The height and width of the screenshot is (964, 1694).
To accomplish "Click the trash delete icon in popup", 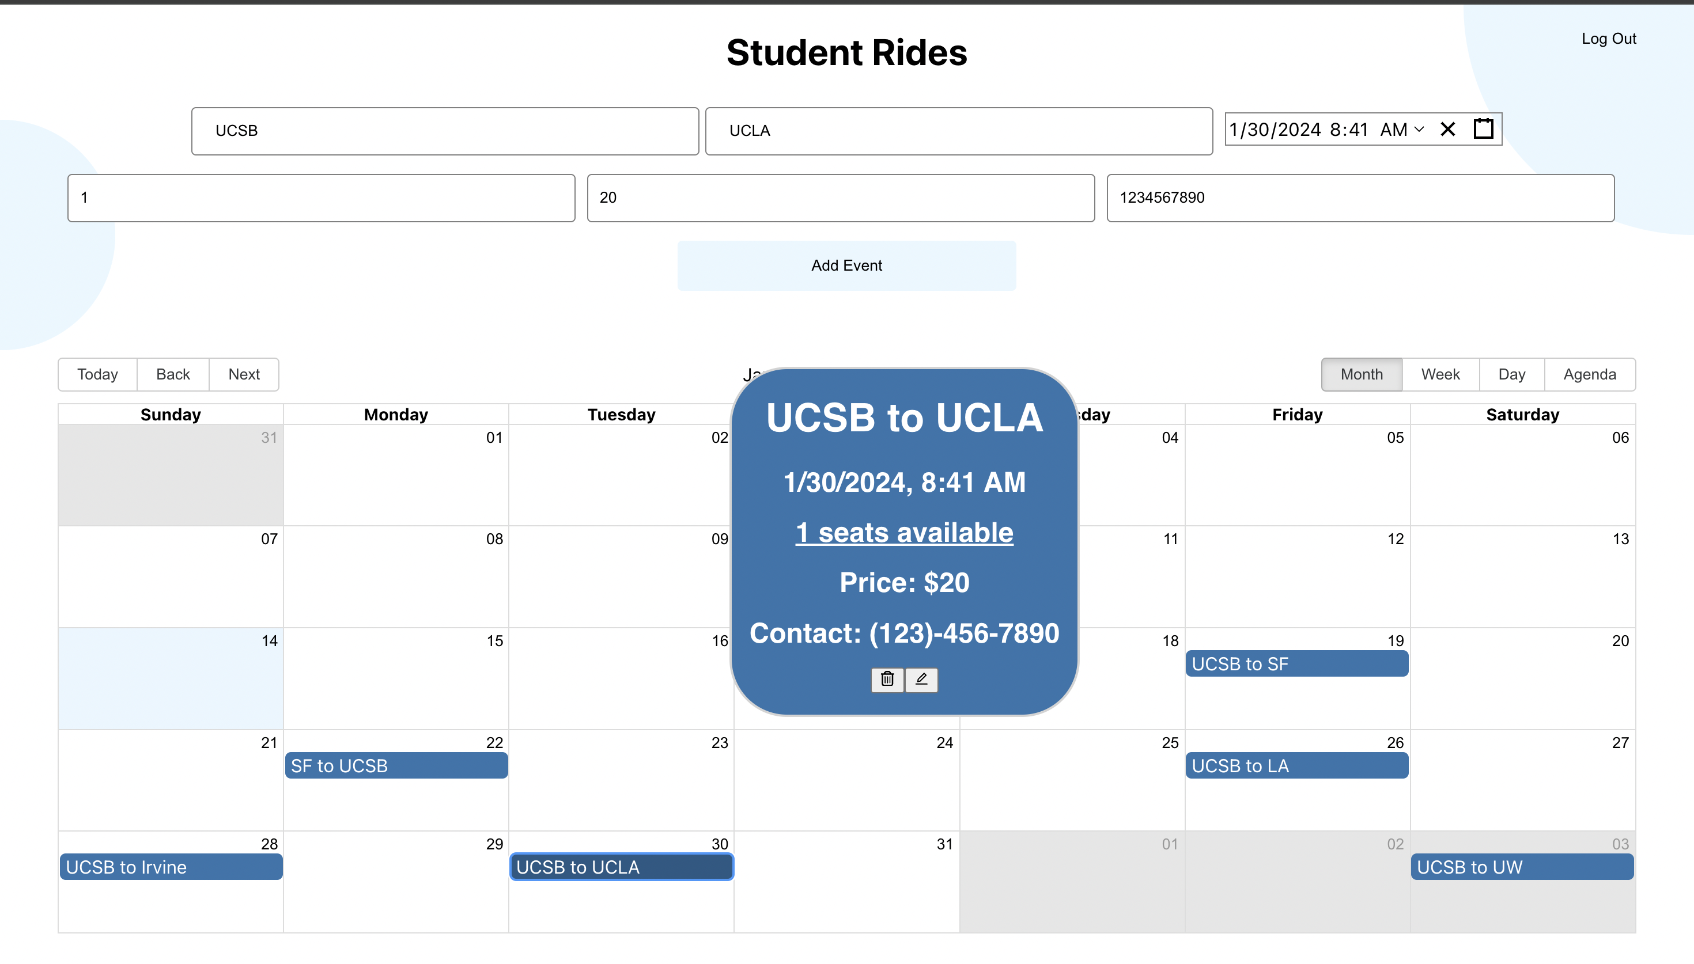I will click(x=887, y=680).
